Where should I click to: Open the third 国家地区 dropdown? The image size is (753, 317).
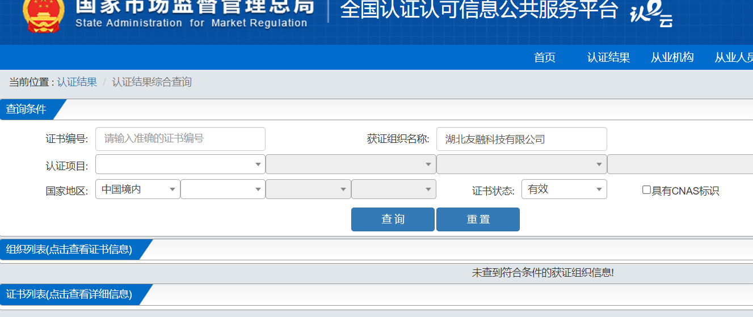click(x=308, y=189)
